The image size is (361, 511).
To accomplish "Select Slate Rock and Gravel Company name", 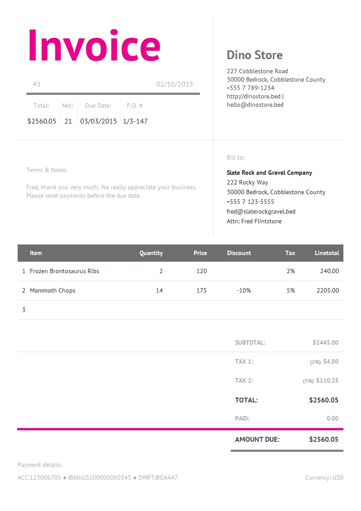I will 269,173.
